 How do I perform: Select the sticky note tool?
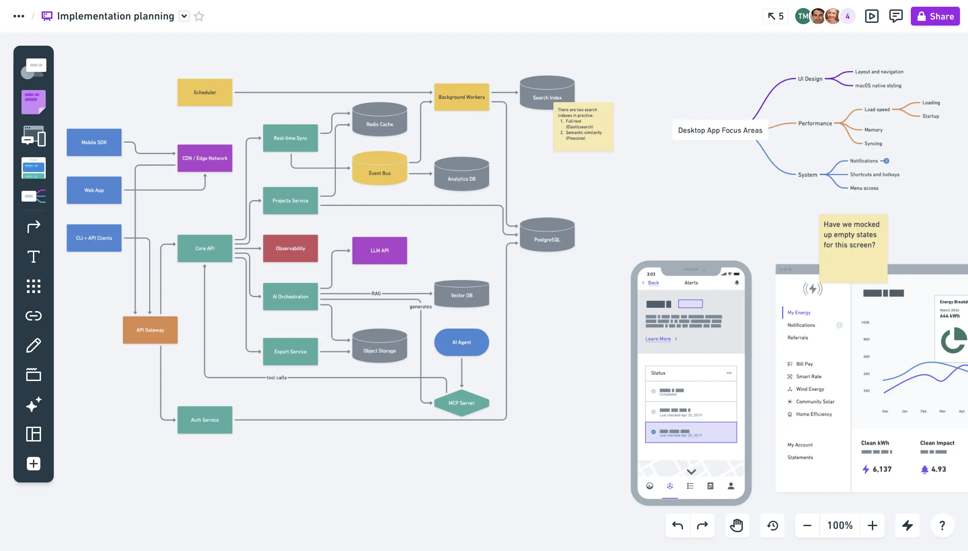tap(33, 102)
